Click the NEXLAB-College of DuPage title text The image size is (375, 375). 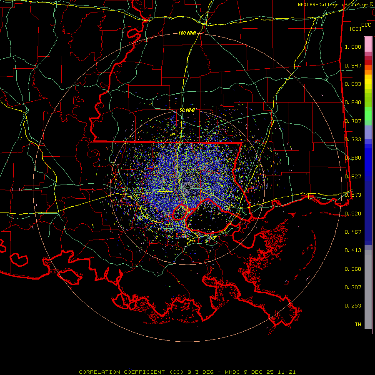(332, 5)
